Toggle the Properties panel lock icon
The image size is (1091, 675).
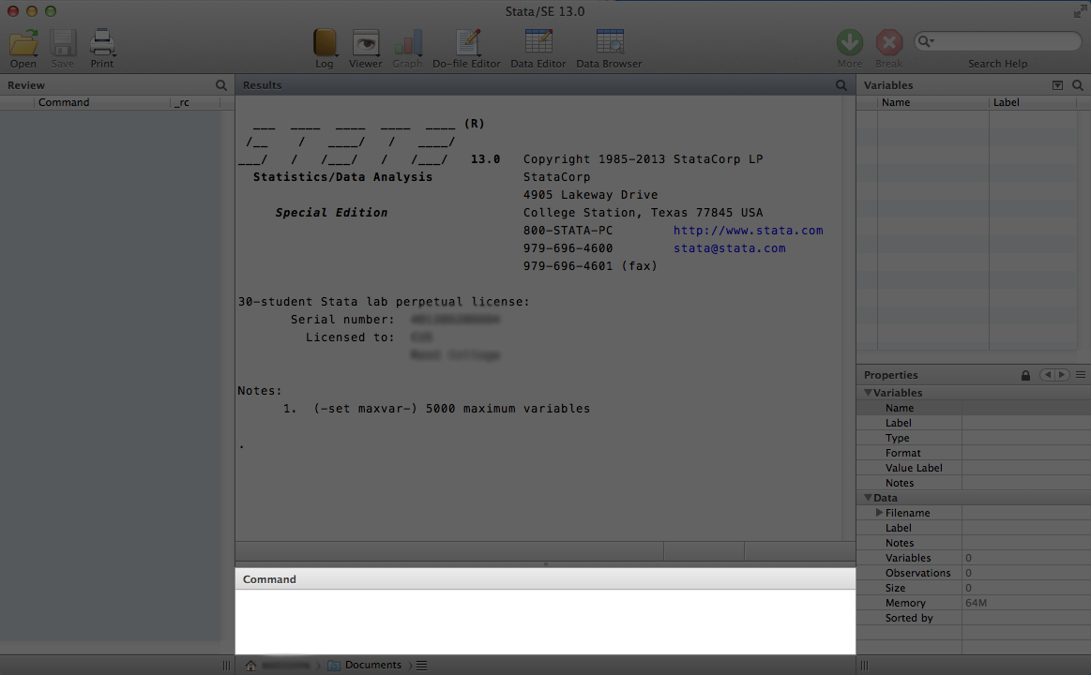[1026, 375]
